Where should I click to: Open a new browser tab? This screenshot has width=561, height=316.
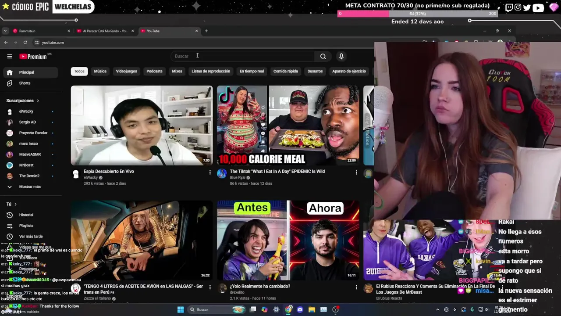tap(206, 31)
